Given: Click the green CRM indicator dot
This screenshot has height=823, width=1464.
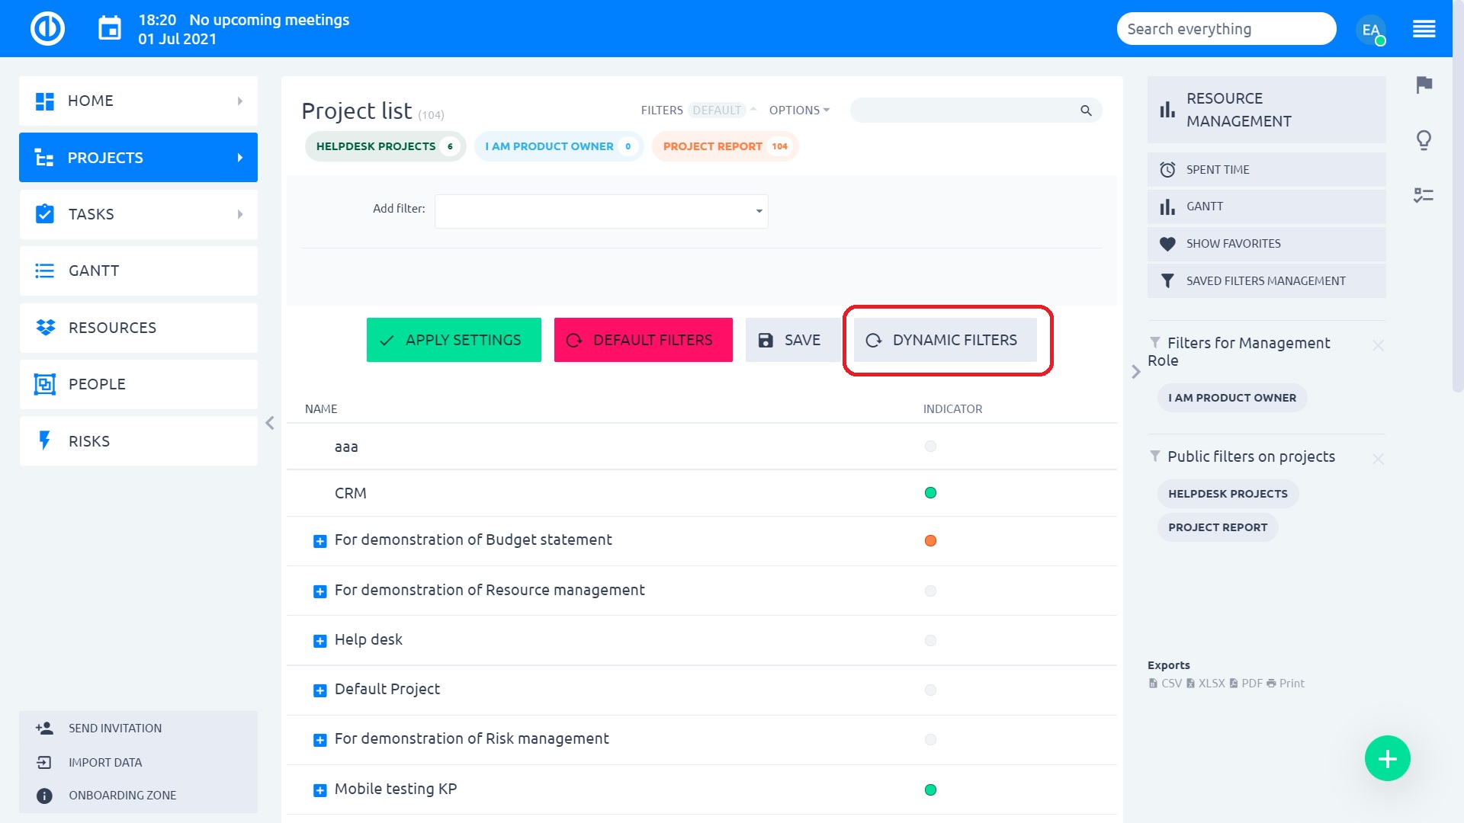Looking at the screenshot, I should [x=930, y=493].
